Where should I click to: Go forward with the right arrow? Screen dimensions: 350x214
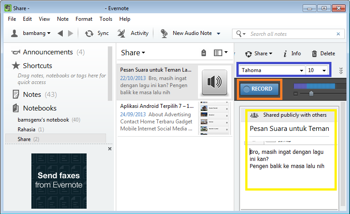[x=71, y=34]
